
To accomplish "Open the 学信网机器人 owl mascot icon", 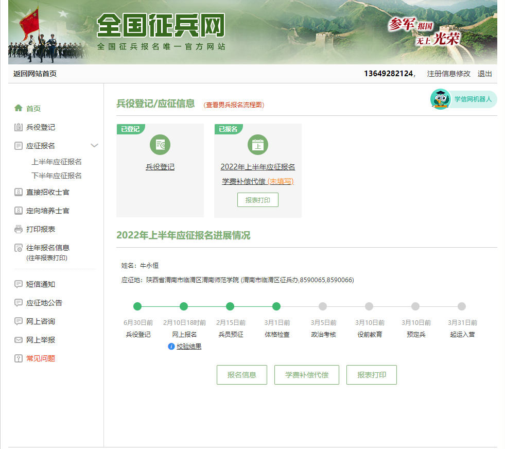I will click(x=440, y=99).
